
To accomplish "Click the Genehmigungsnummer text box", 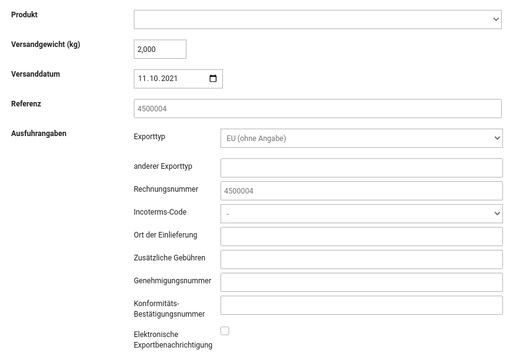I will (361, 283).
